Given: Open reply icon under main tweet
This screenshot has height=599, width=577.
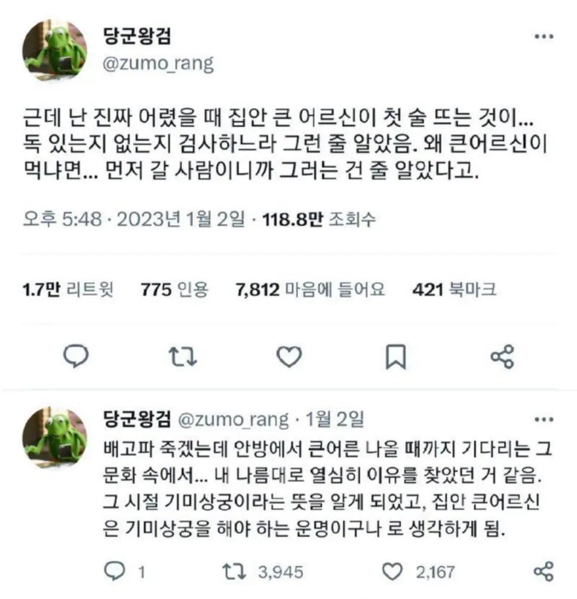Looking at the screenshot, I should 75,356.
